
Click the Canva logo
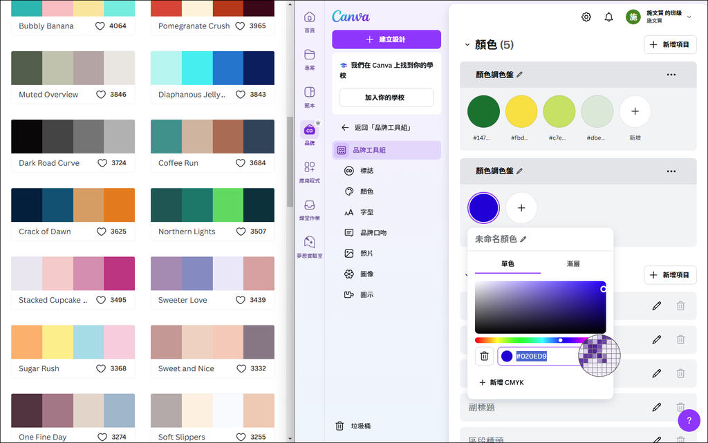click(x=351, y=17)
